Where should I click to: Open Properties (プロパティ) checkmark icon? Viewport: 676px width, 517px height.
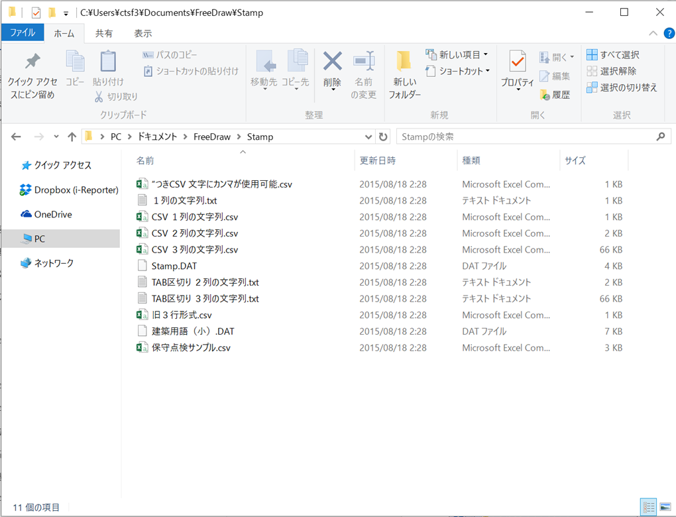click(x=517, y=62)
